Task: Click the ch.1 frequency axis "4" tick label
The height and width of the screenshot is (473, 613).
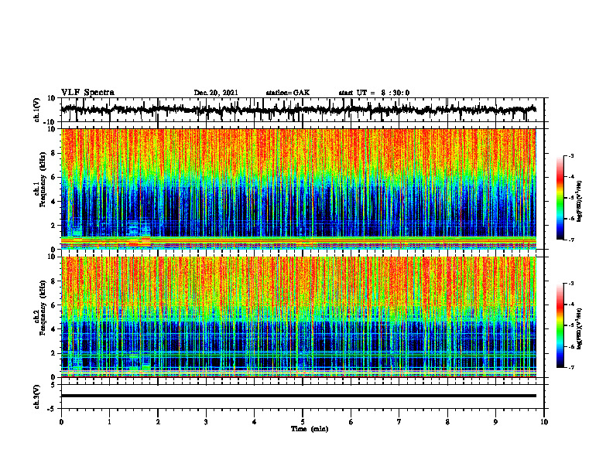Action: click(53, 202)
